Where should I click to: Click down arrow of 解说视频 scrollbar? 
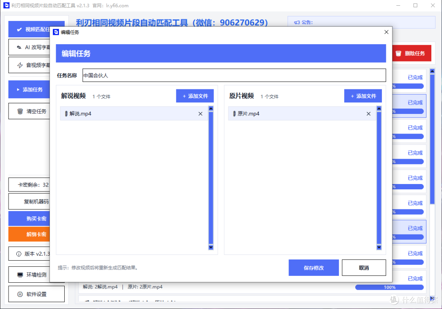click(211, 248)
